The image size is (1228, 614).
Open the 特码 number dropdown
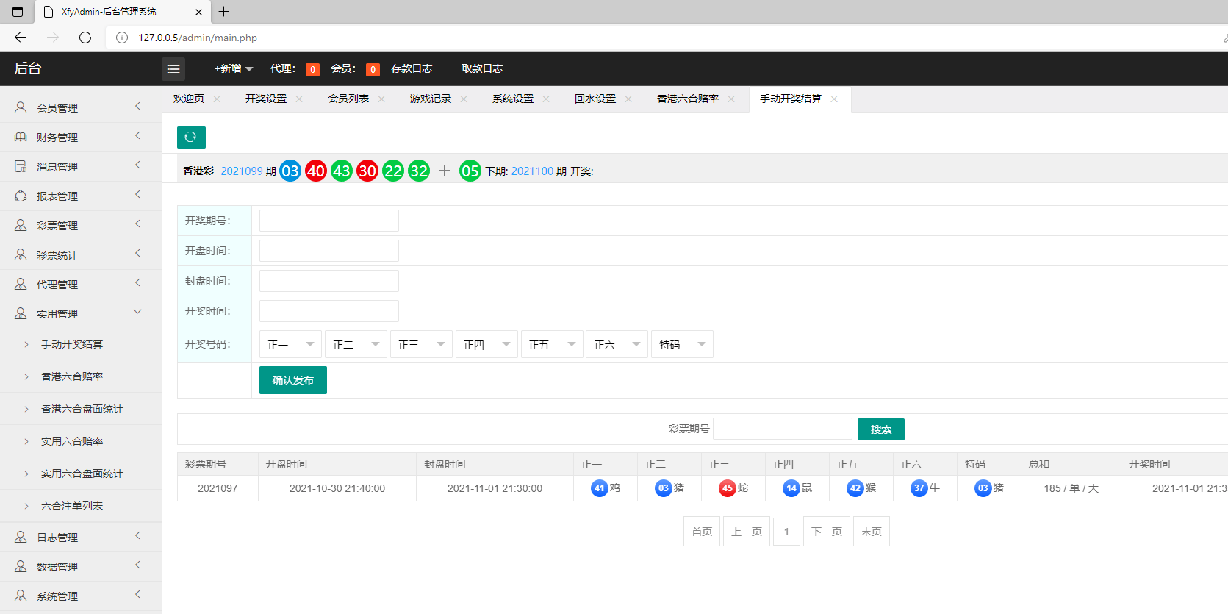pos(682,344)
